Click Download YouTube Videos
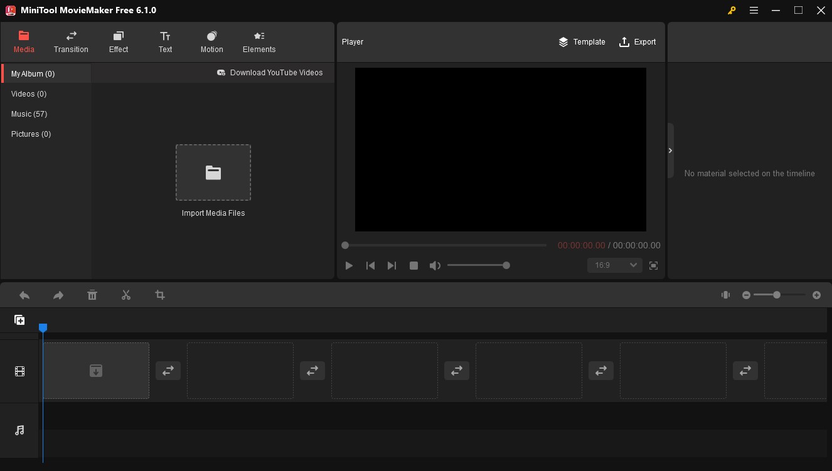 (270, 73)
